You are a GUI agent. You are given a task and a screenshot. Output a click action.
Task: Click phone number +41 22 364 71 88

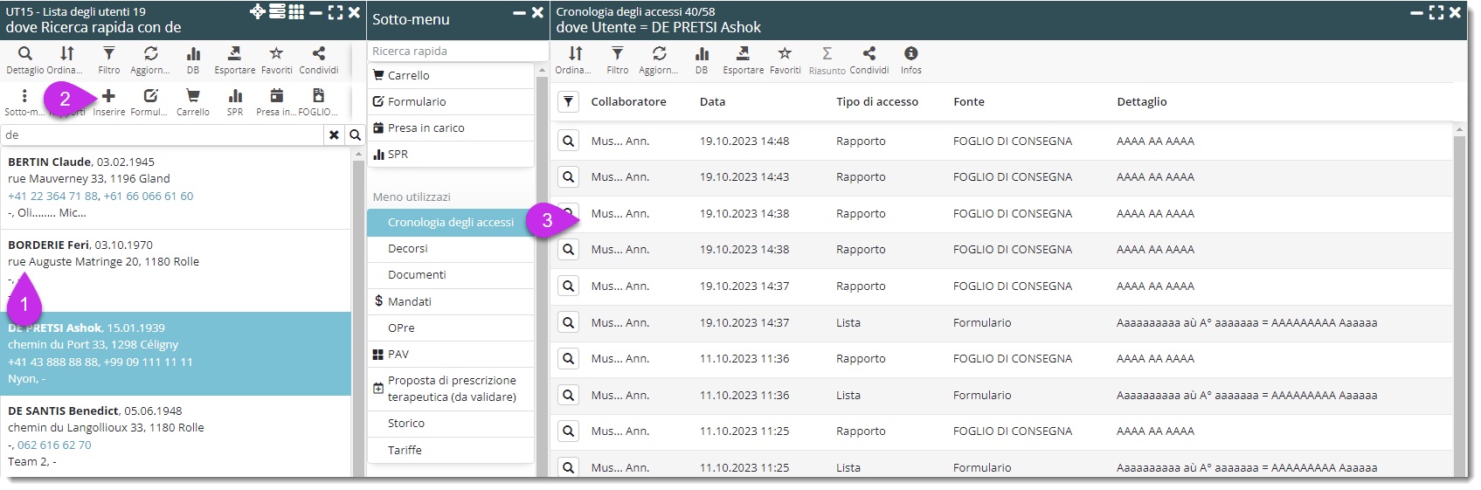53,197
